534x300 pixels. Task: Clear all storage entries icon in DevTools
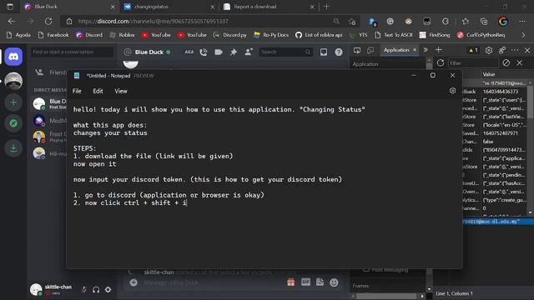click(506, 63)
